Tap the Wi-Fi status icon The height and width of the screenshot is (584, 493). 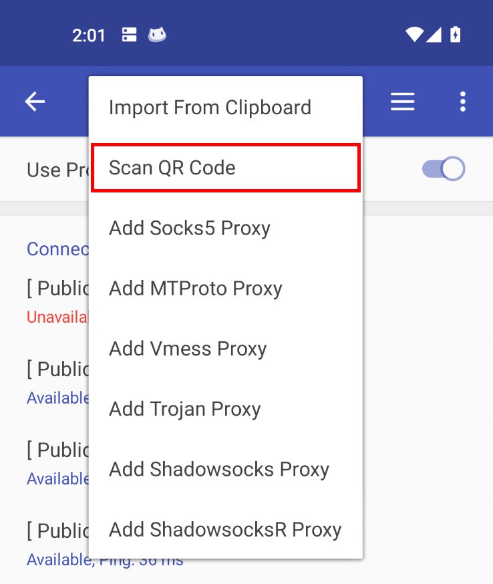pyautogui.click(x=414, y=35)
